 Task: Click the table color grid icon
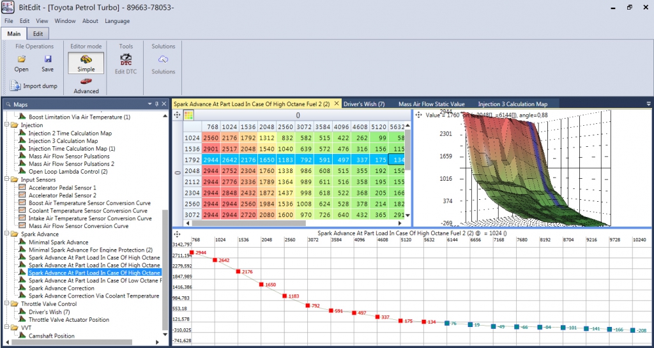point(188,115)
